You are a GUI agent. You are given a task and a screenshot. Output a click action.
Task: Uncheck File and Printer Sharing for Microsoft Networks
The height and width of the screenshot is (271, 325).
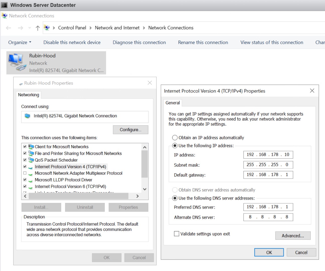(25, 153)
